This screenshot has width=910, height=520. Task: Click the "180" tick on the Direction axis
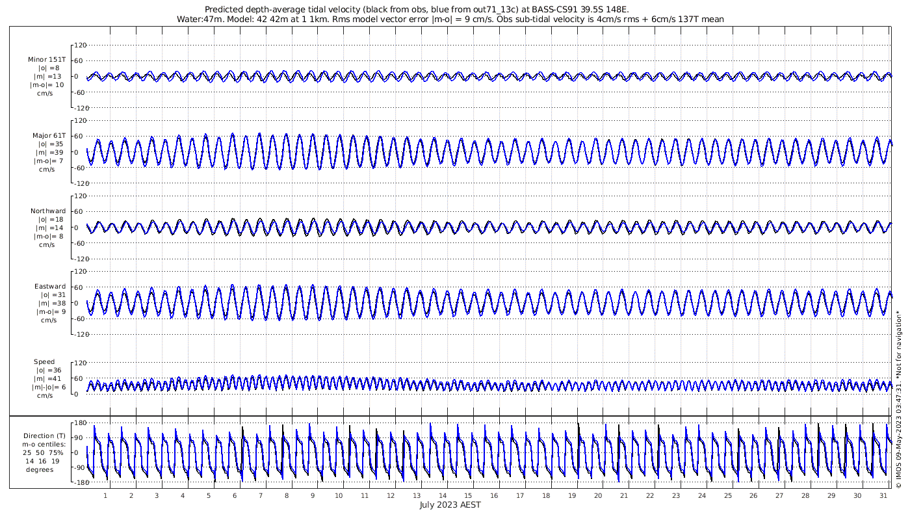tap(82, 423)
